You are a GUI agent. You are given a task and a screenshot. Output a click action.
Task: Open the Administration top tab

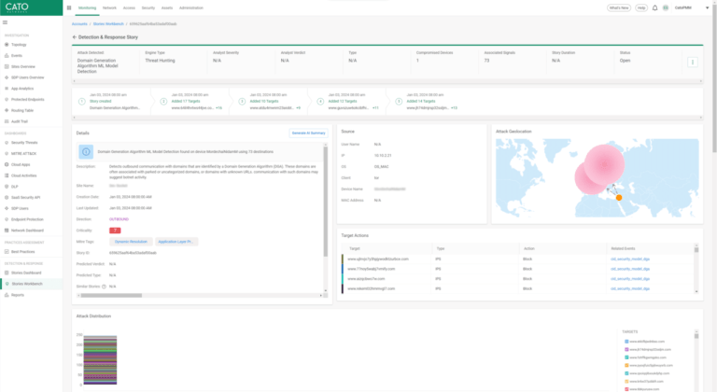point(192,7)
